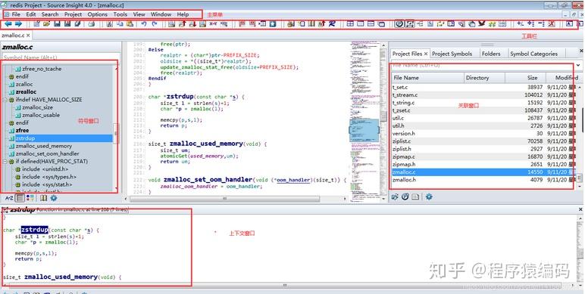Click the Print toolbar icon

click(x=92, y=24)
